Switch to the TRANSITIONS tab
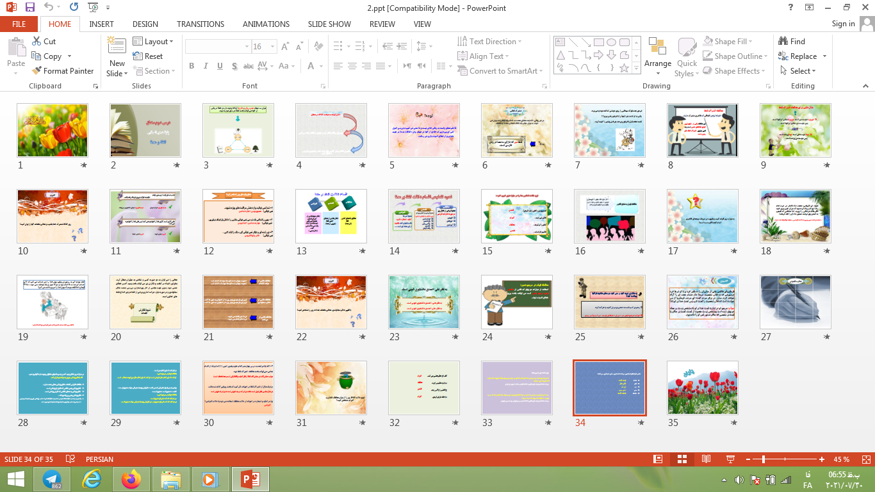This screenshot has width=875, height=492. coord(200,24)
